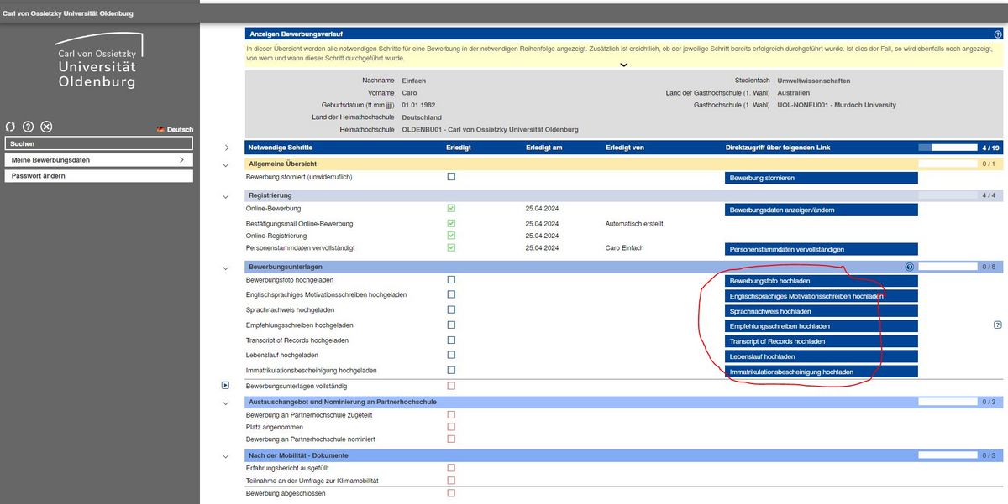Open help icon in Anzeigen Bewerbungsverlauf header
Viewport: 1008px width, 504px height.
tap(997, 34)
